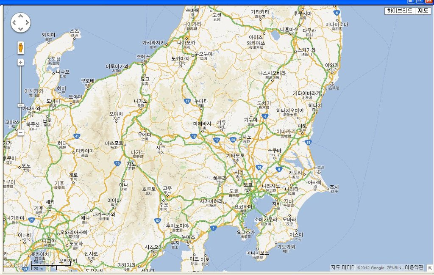
Task: Click the 미토 city label
Action: click(x=302, y=126)
